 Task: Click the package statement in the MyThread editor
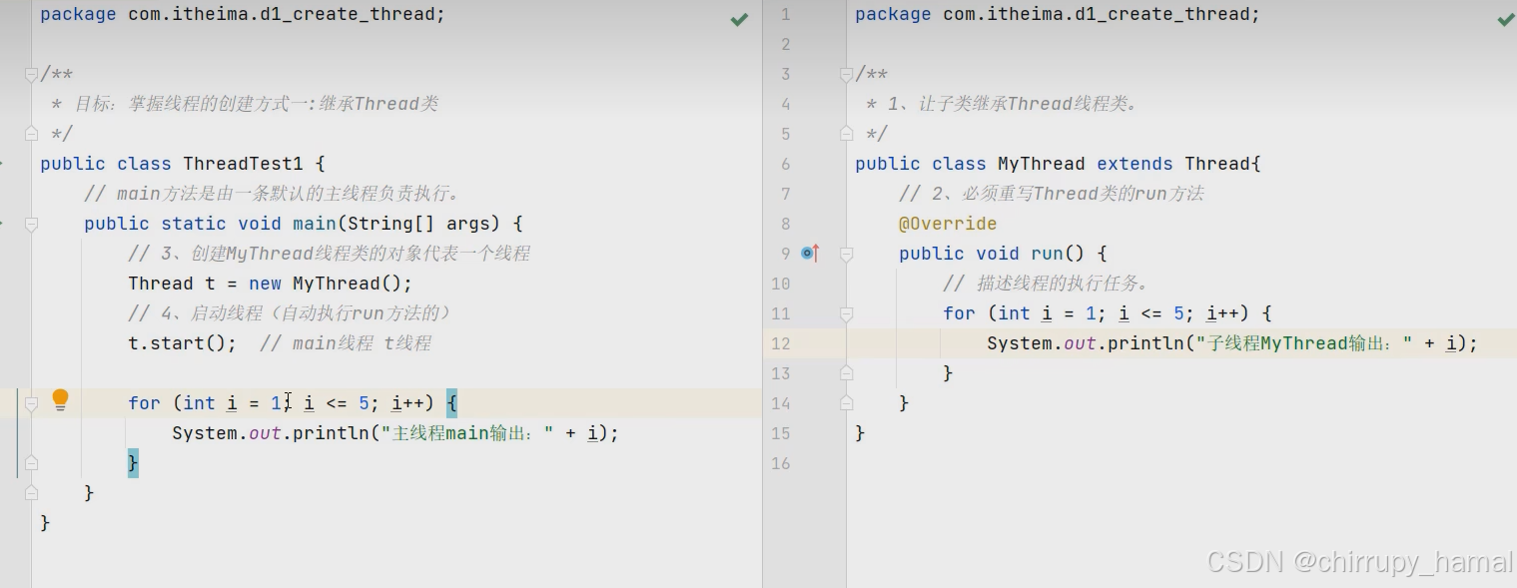click(x=1058, y=14)
